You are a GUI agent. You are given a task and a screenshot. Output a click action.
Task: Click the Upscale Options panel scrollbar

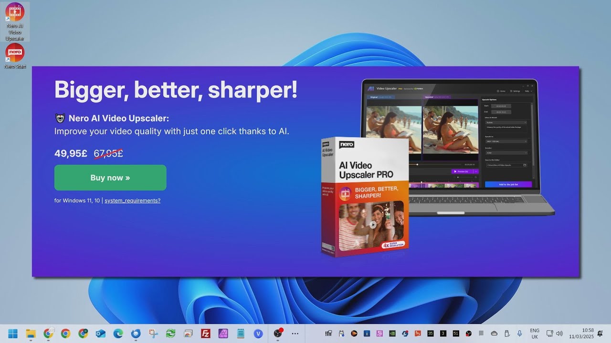[x=533, y=134]
